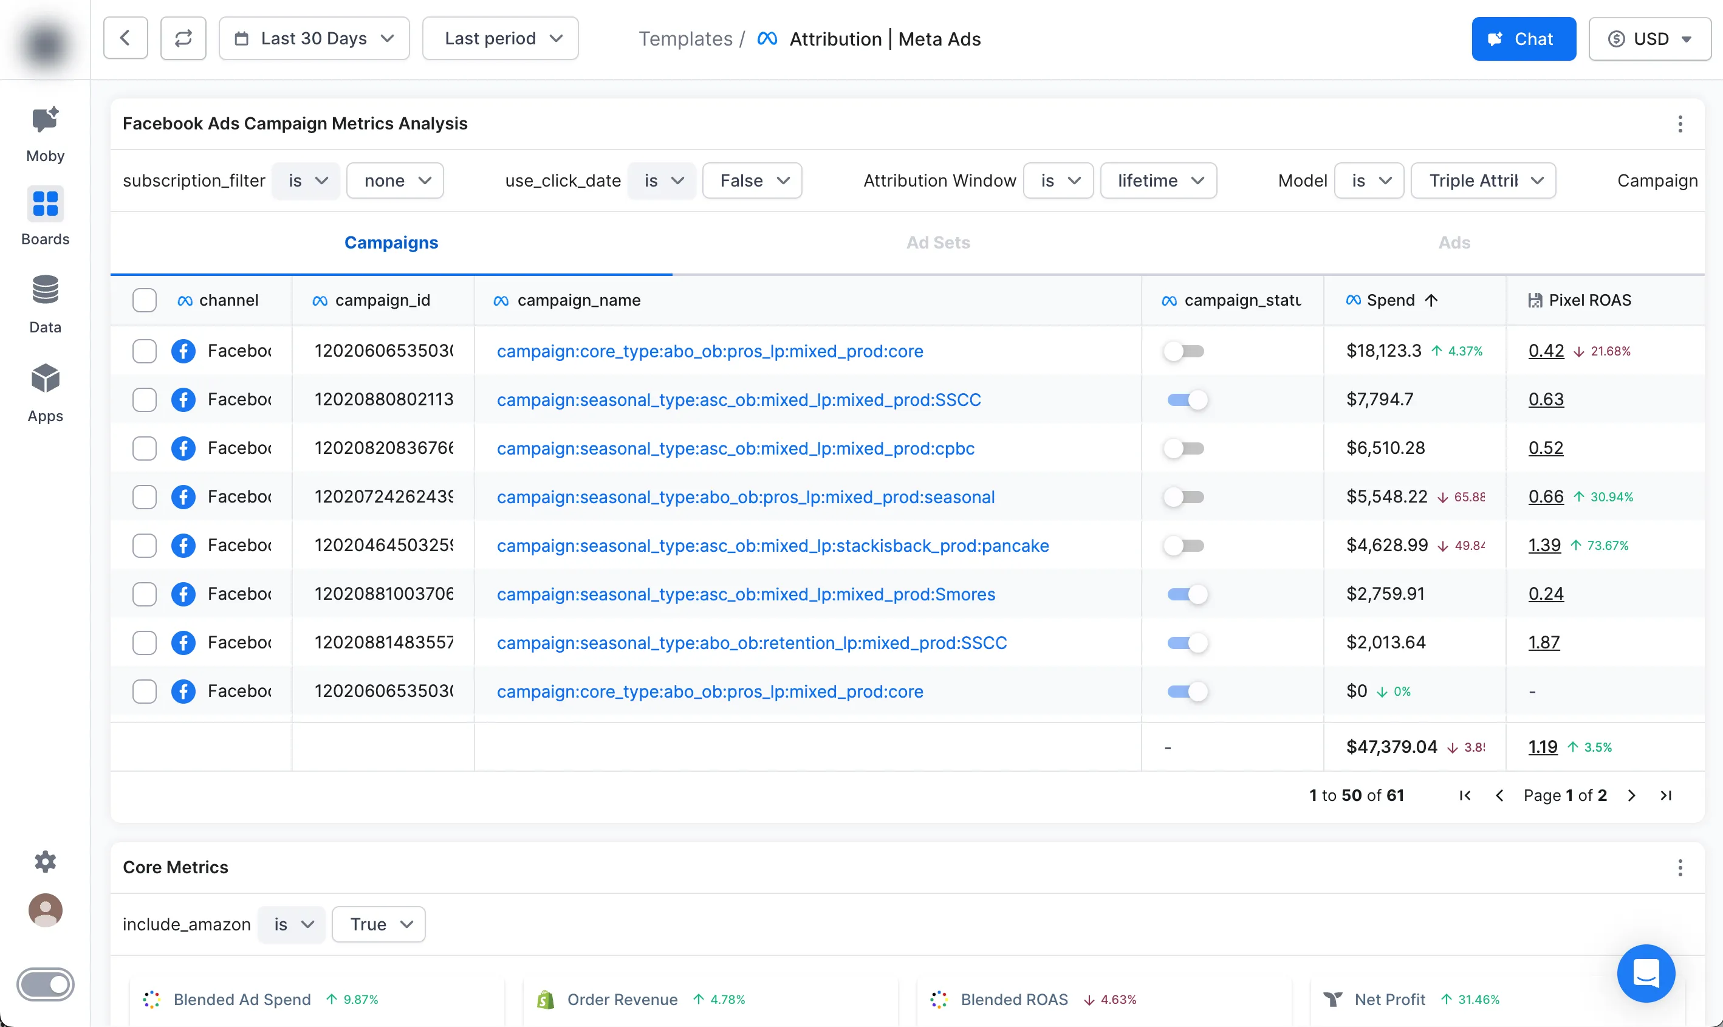Expand the Attribution Window lifetime dropdown
Screen dimensions: 1723x1027
coord(1158,180)
